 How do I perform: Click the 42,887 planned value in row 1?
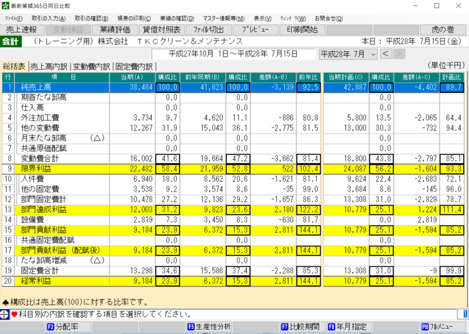click(x=355, y=87)
